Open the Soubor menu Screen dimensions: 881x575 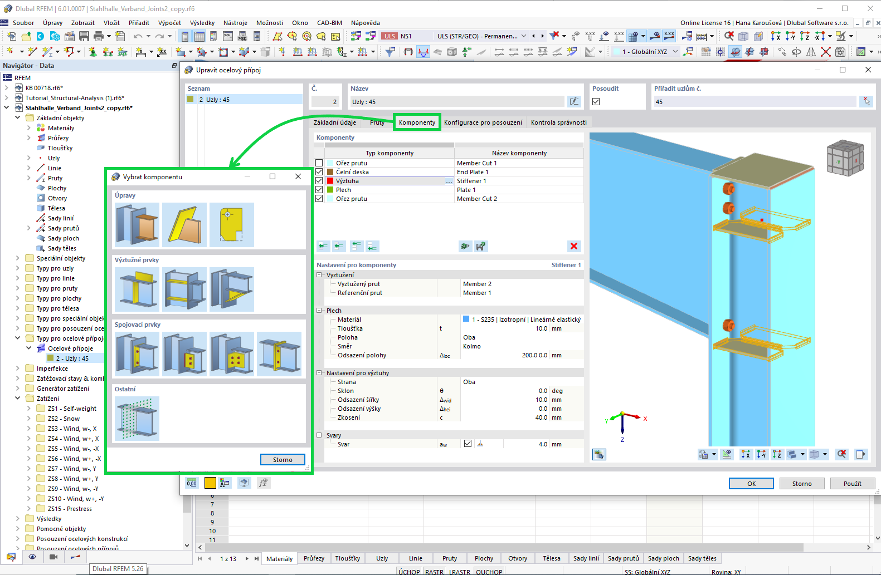click(x=23, y=23)
